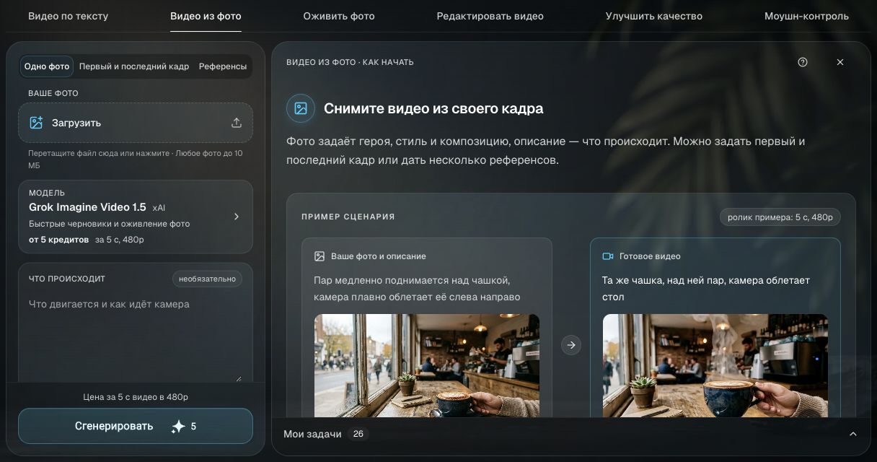
Task: Click the round arrow between example images
Action: 571,345
